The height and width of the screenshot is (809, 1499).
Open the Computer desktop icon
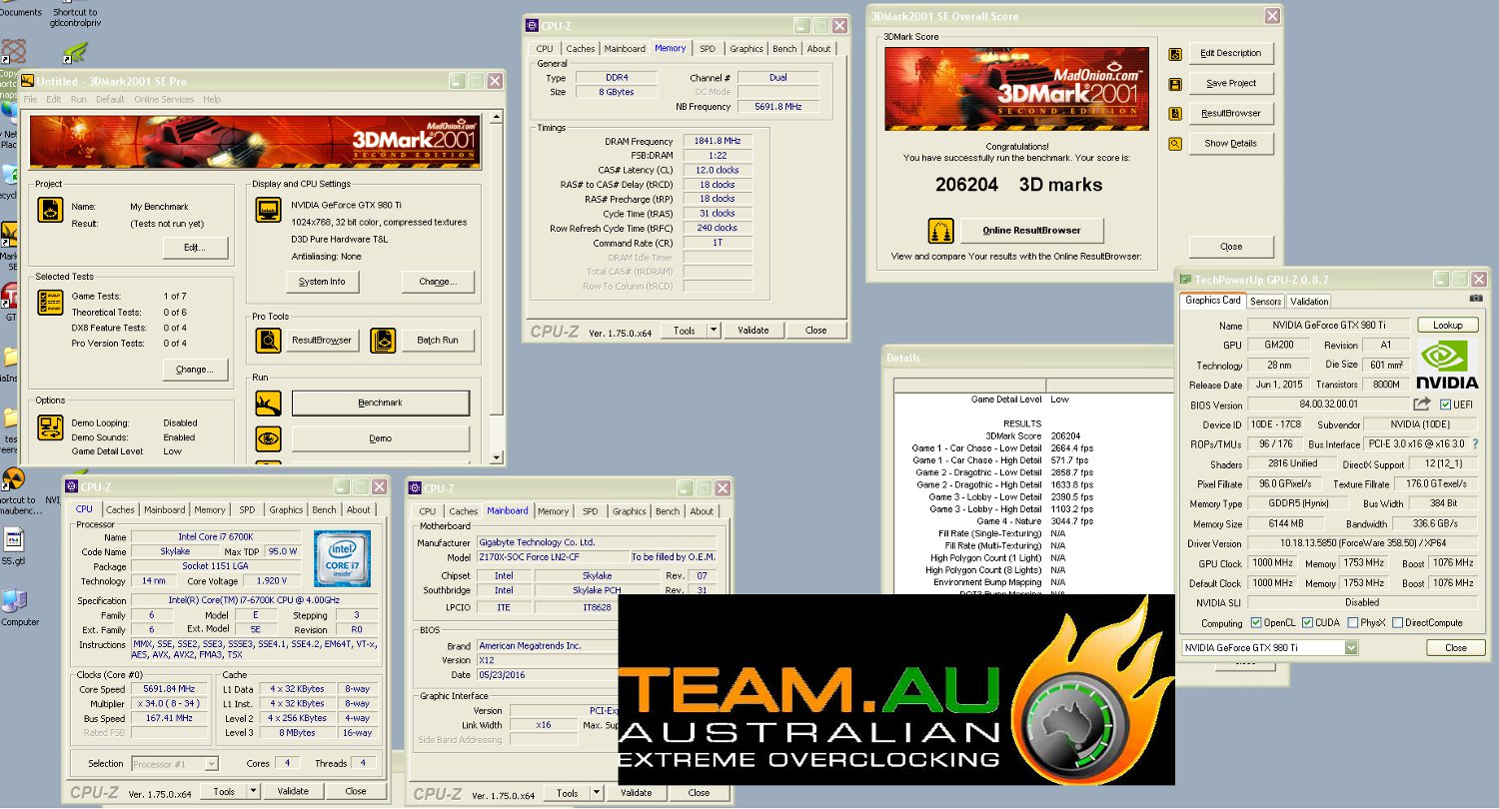click(15, 601)
